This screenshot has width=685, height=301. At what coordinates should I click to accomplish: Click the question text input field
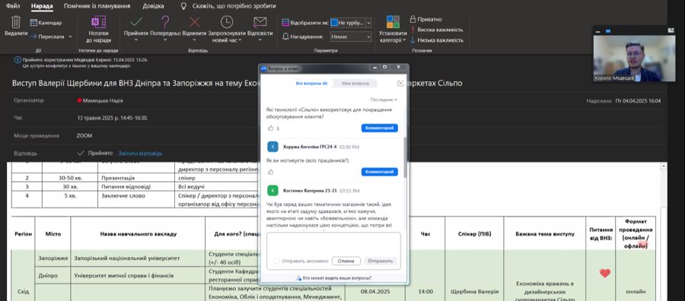click(x=333, y=243)
